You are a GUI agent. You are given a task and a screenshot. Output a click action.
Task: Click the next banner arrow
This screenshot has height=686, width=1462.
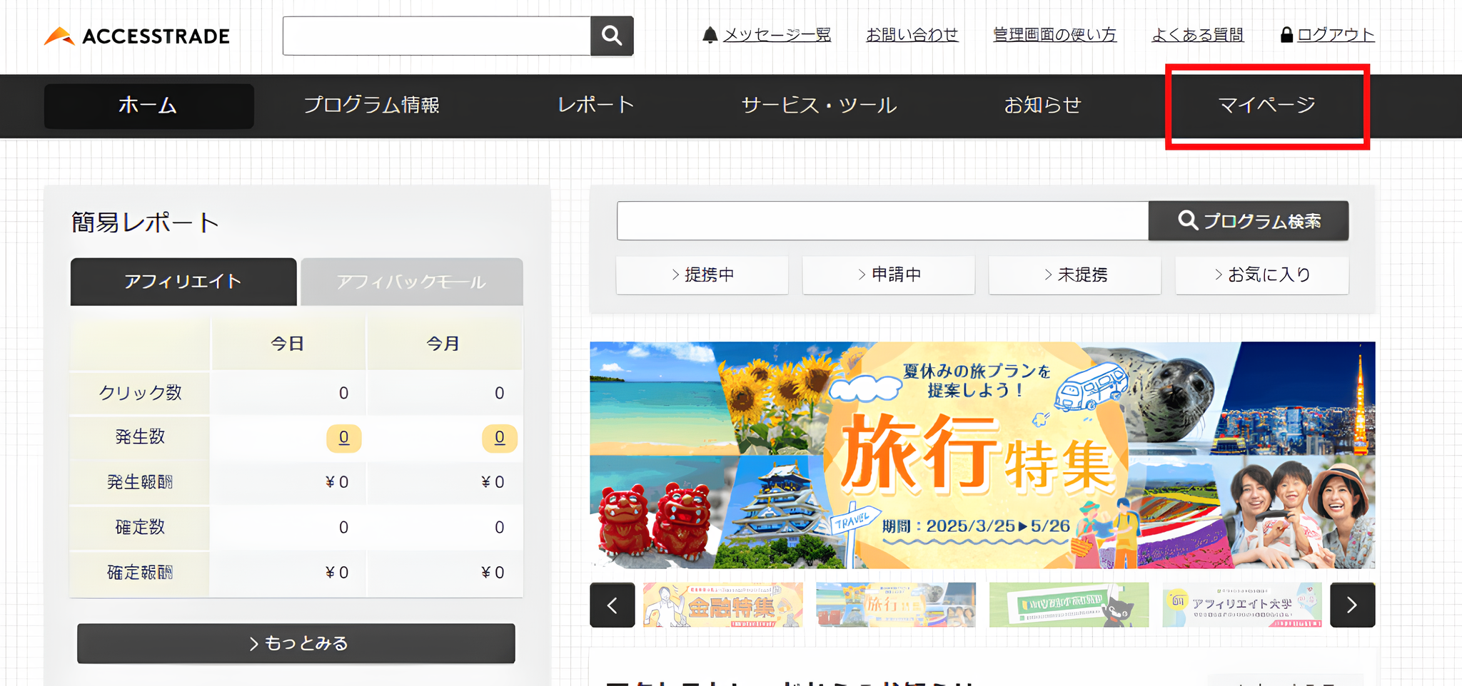pos(1352,605)
